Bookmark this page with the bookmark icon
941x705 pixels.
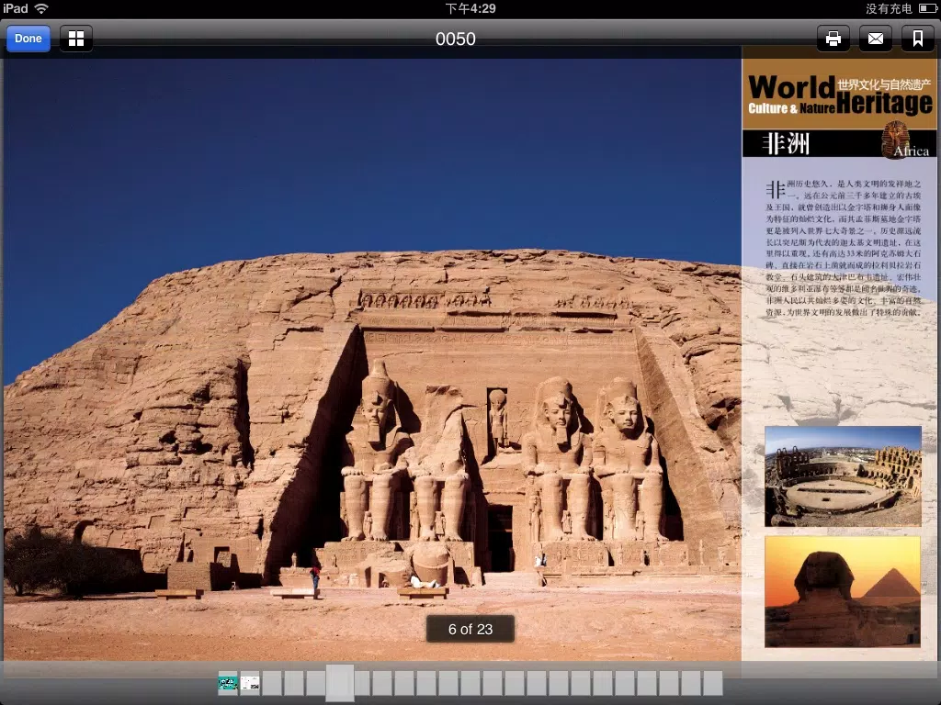[x=918, y=39]
